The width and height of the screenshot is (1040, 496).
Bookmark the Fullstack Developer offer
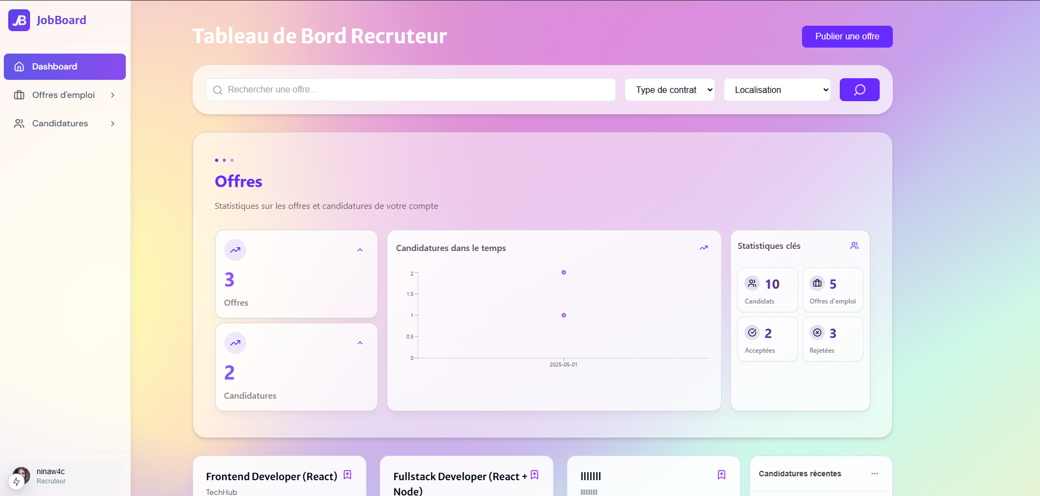coord(534,475)
